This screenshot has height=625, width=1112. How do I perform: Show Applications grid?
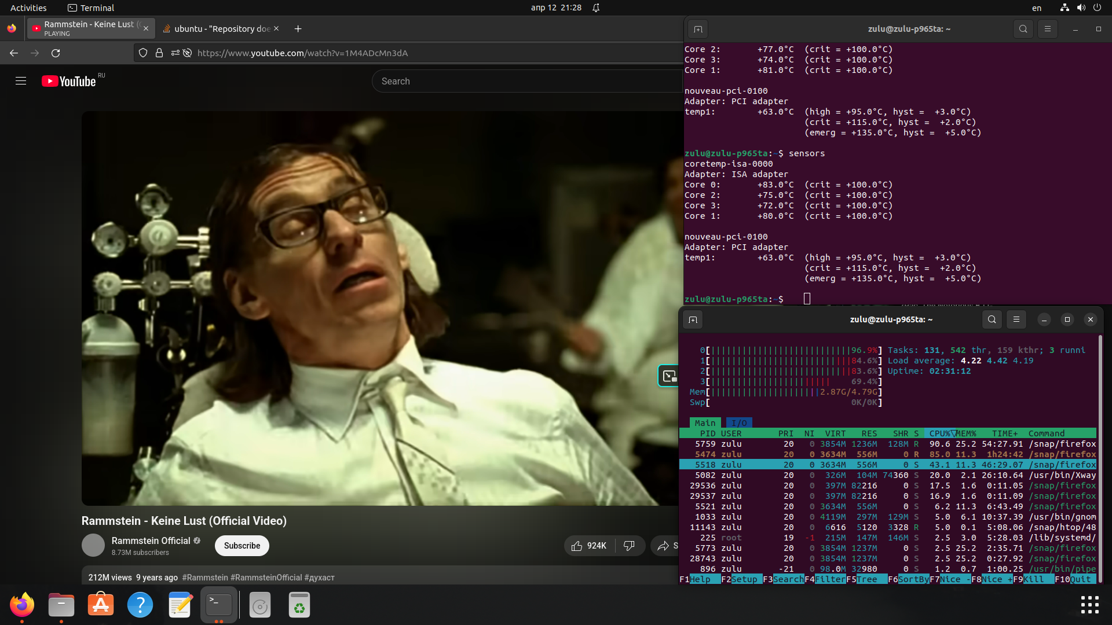[x=1089, y=605]
